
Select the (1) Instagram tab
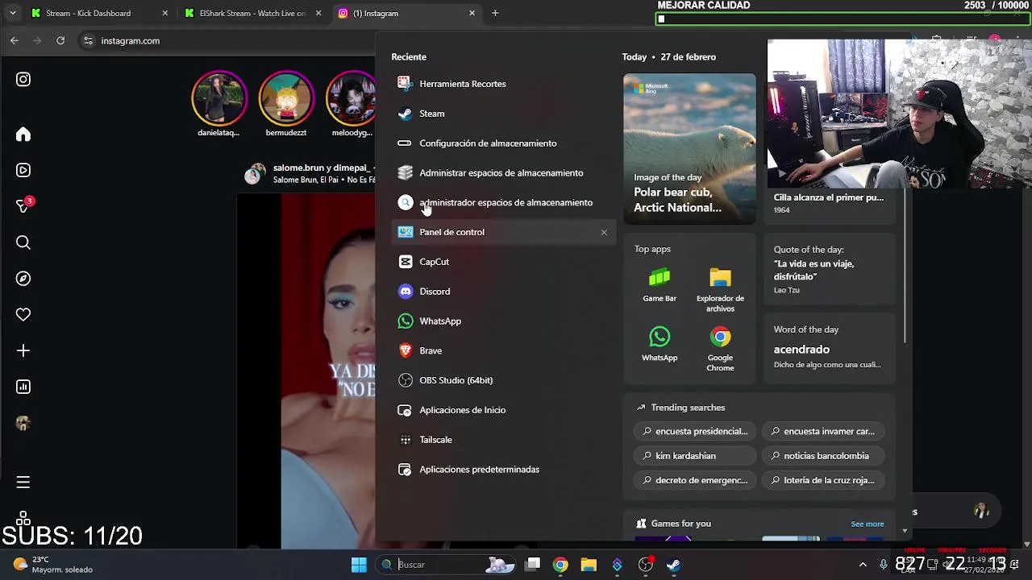(x=406, y=13)
